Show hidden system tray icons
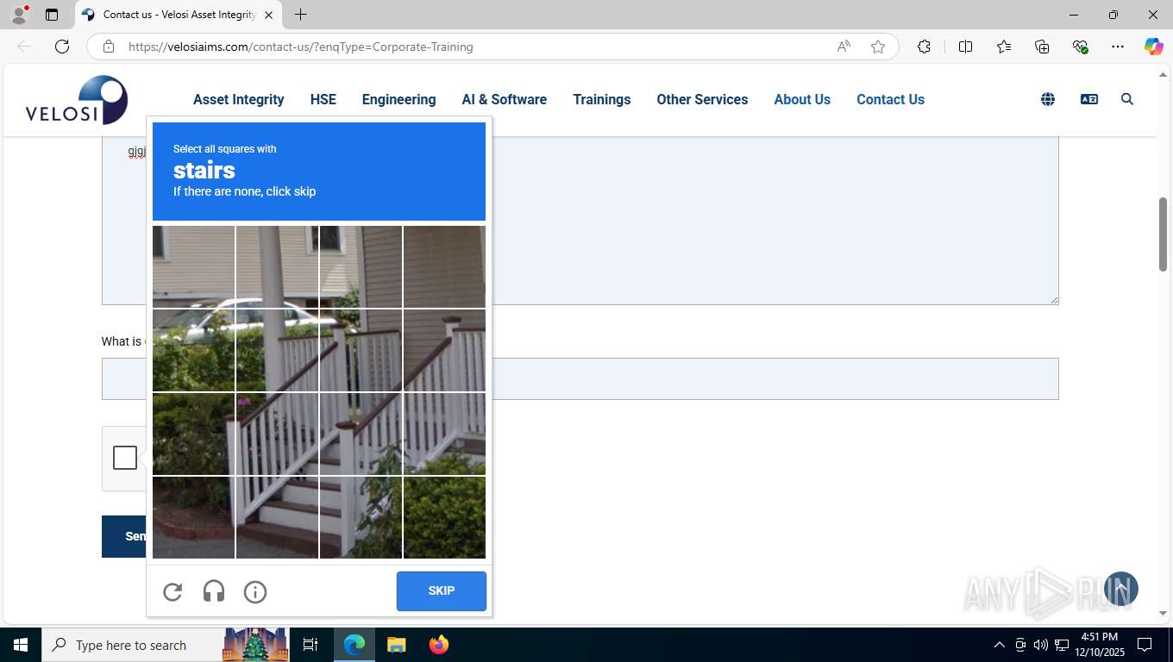1173x662 pixels. pos(999,645)
